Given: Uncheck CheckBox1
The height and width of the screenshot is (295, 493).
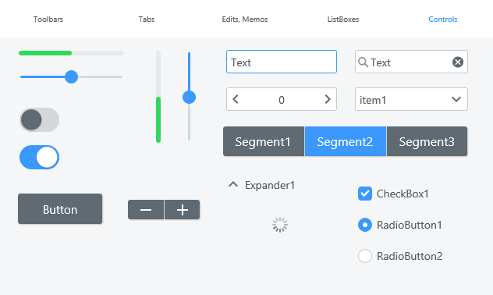Looking at the screenshot, I should 365,194.
